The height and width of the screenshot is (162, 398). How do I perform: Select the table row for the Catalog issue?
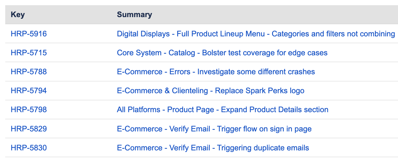pyautogui.click(x=362, y=53)
